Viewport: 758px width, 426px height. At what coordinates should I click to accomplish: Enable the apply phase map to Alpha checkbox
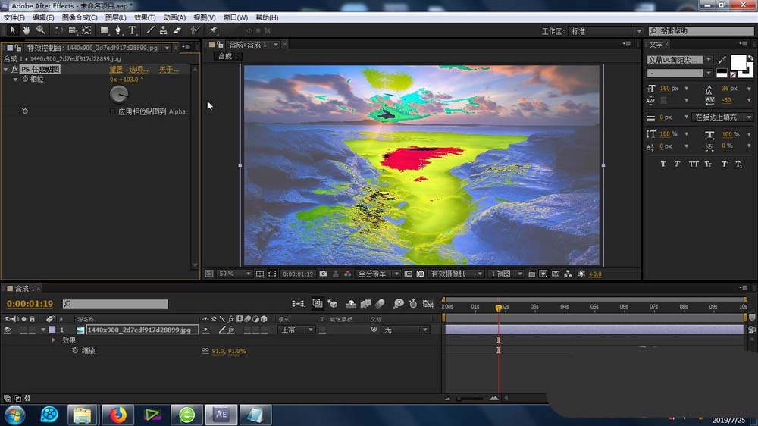tap(113, 111)
